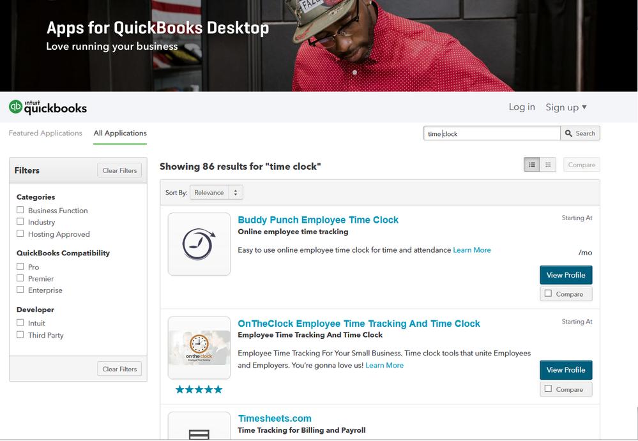Check the Intuit developer filter

click(20, 323)
